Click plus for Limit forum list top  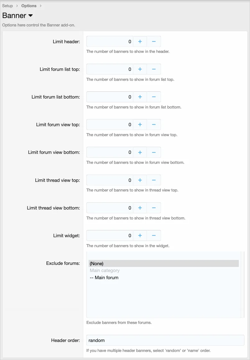140,69
